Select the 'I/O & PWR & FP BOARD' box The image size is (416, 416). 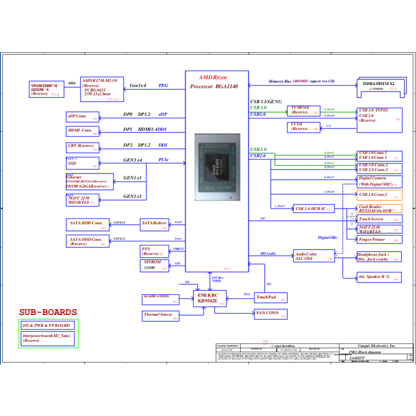click(x=48, y=325)
